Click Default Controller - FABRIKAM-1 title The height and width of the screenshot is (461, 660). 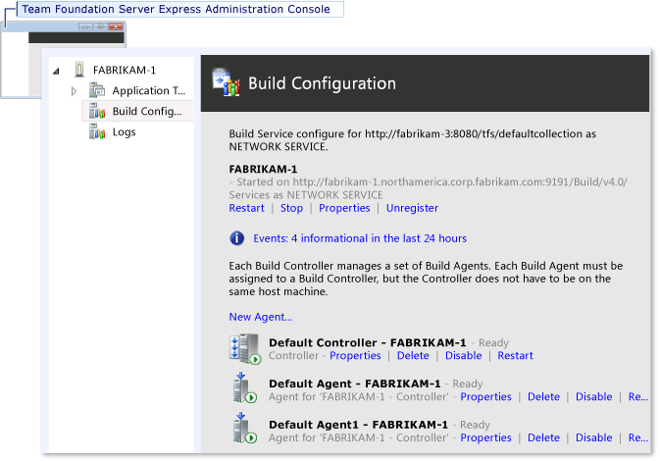tap(368, 342)
